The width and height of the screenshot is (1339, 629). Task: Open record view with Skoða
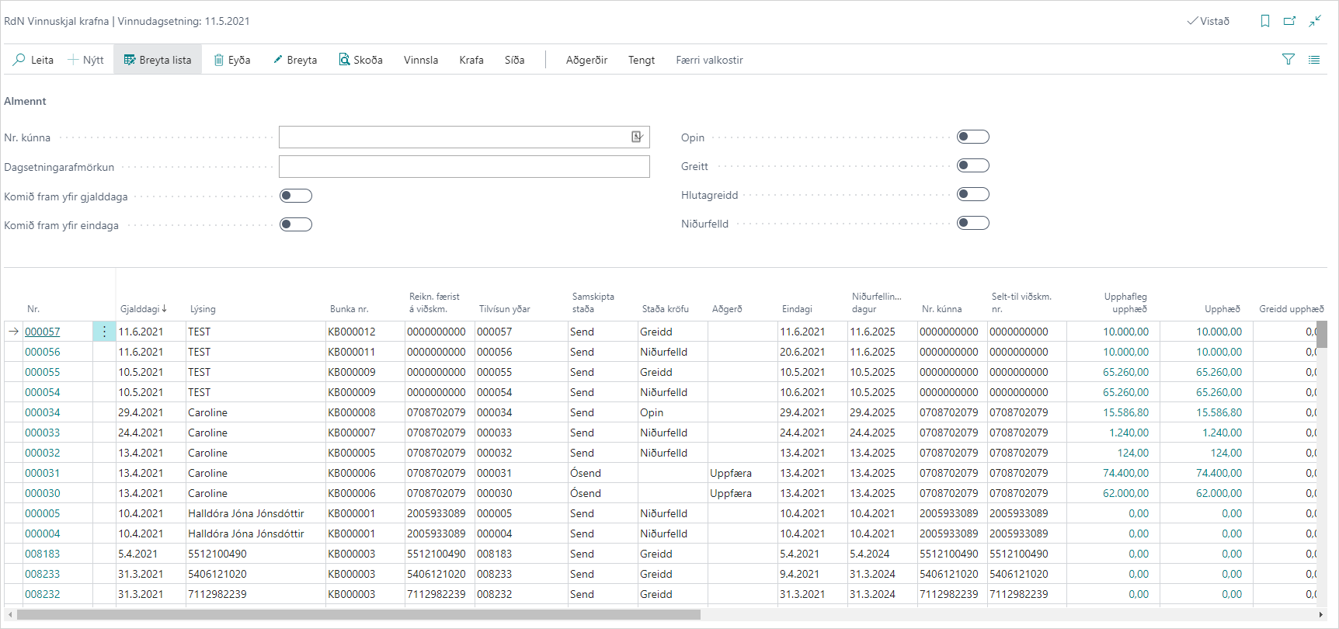tap(360, 60)
